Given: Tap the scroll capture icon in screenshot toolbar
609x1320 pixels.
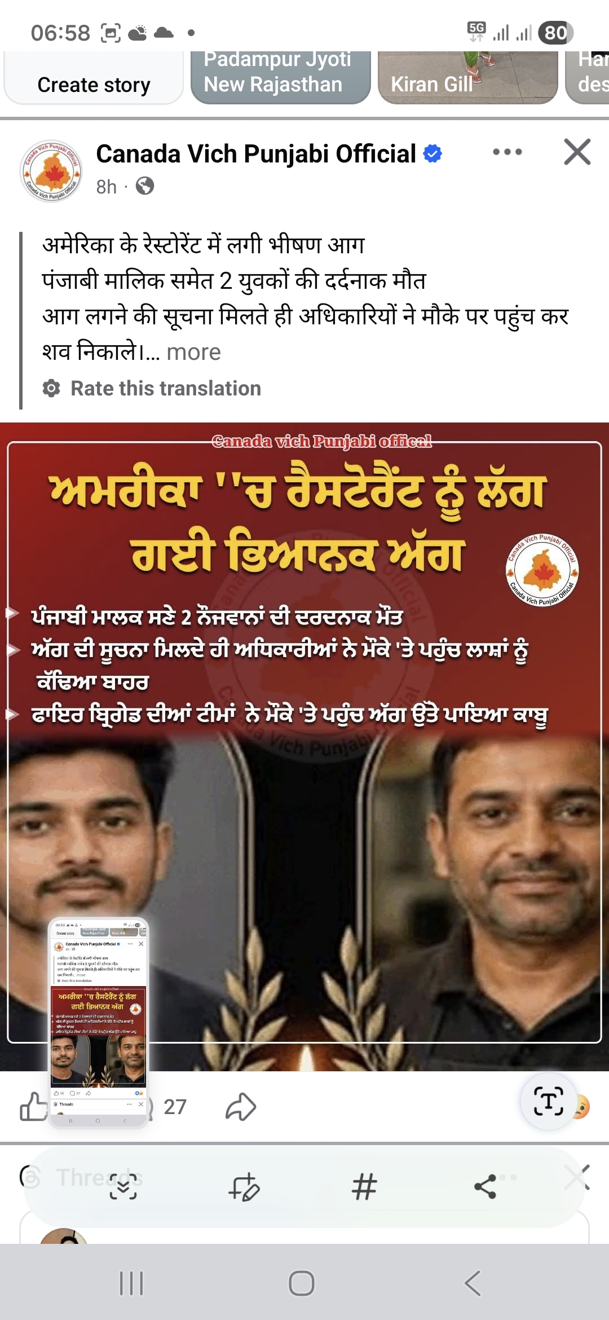Looking at the screenshot, I should (123, 1186).
